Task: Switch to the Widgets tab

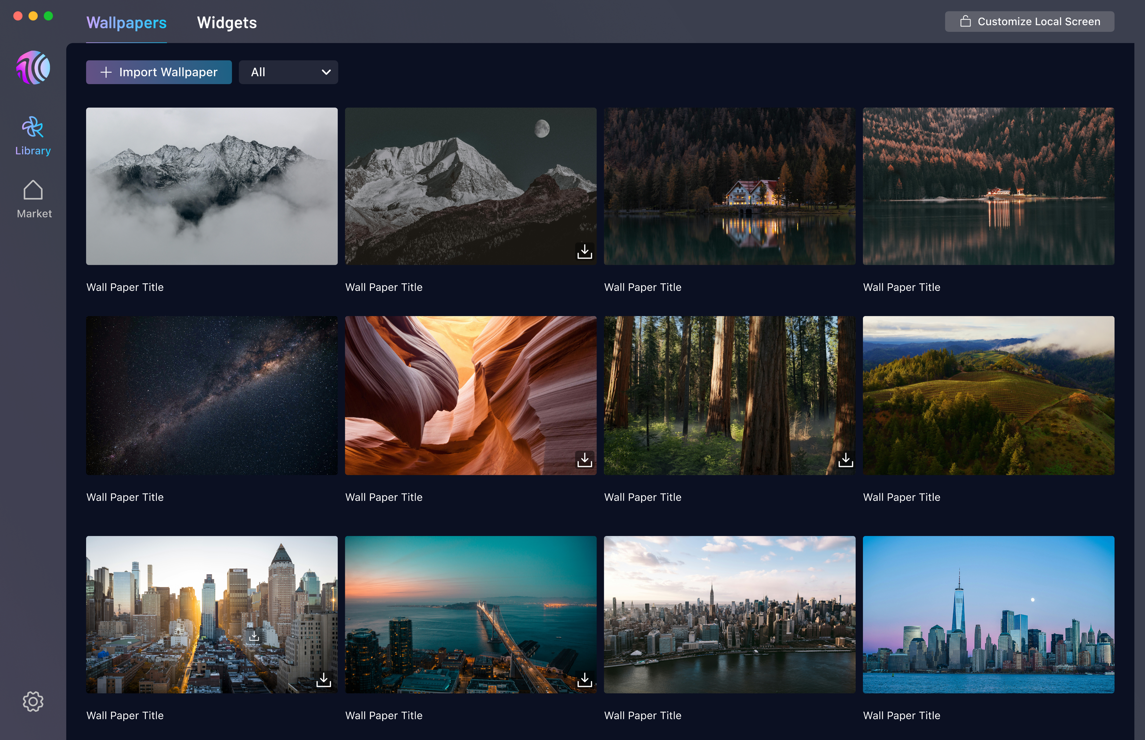Action: 227,23
